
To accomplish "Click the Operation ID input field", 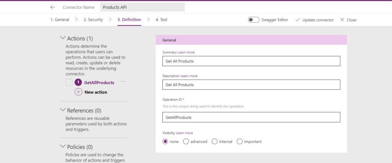I will click(x=251, y=117).
